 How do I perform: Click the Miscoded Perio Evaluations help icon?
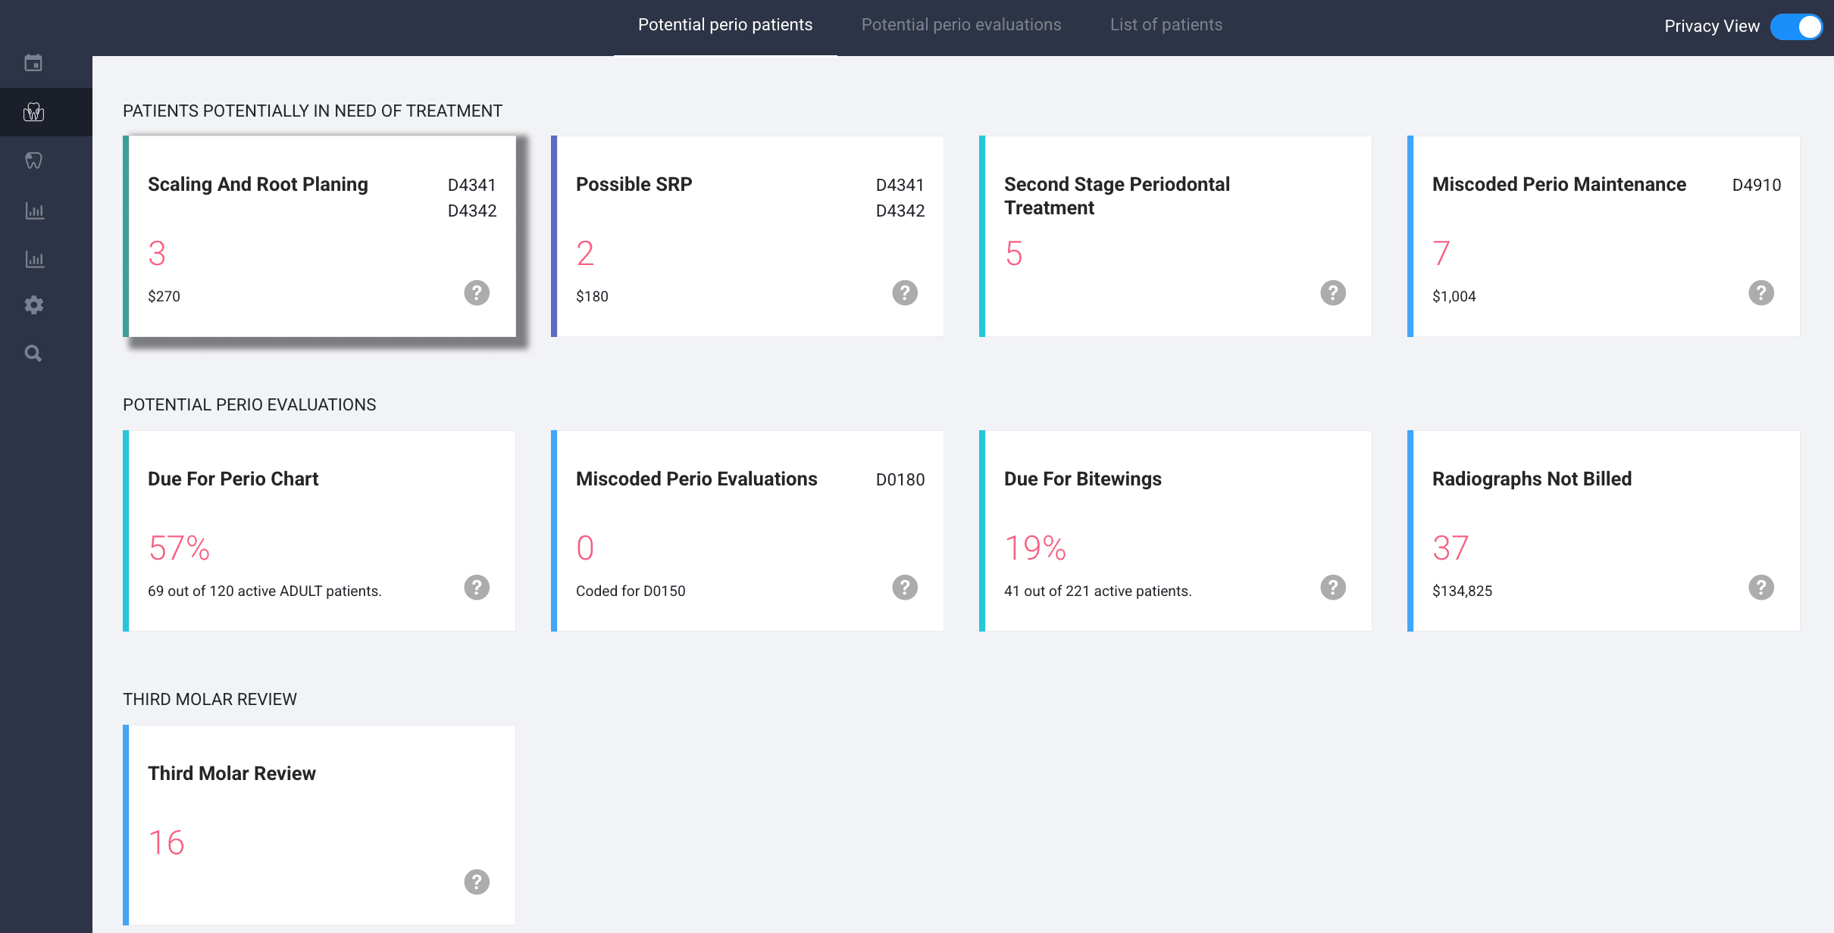(904, 587)
